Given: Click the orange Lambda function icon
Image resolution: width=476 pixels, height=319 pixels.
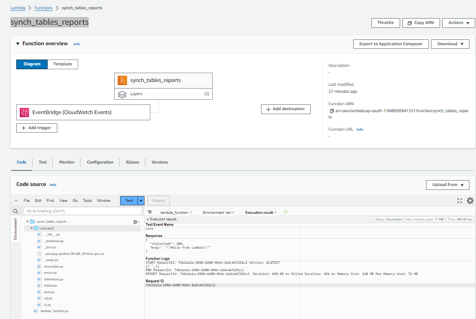Looking at the screenshot, I should 122,80.
